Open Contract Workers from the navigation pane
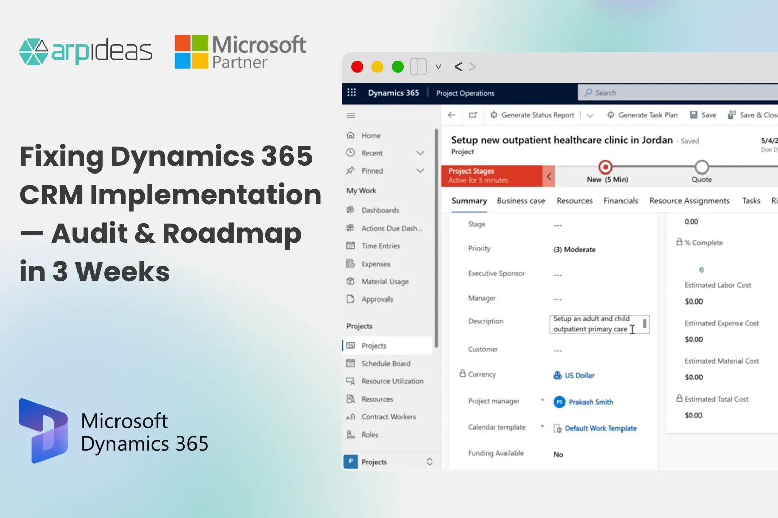The image size is (778, 518). (388, 416)
